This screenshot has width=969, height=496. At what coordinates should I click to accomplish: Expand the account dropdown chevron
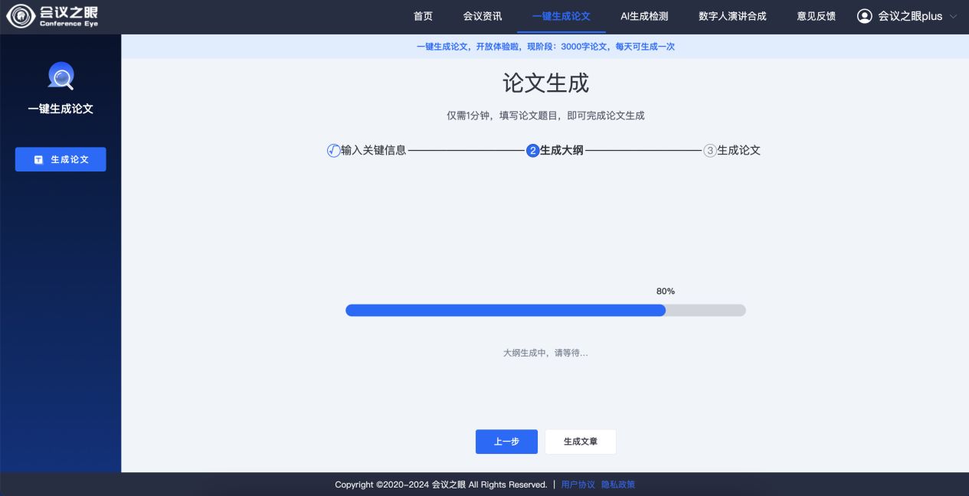click(953, 16)
